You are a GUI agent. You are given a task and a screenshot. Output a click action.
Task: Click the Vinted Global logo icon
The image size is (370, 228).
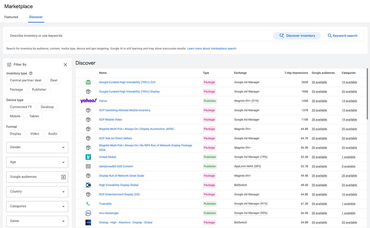click(x=88, y=157)
